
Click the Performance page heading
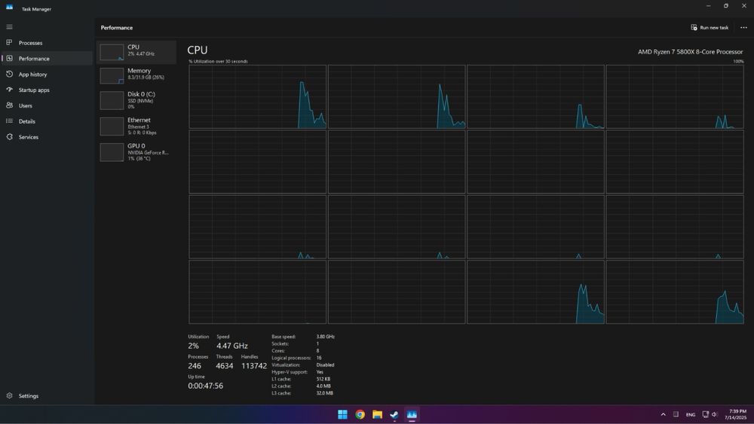click(x=117, y=27)
